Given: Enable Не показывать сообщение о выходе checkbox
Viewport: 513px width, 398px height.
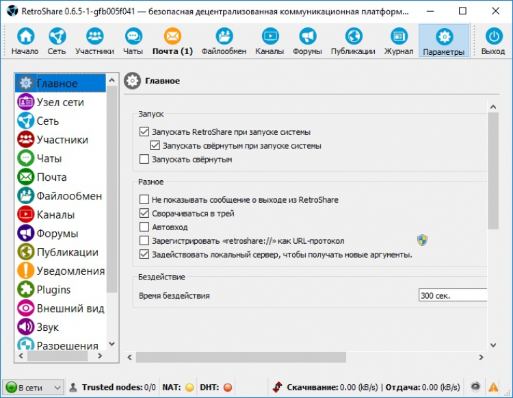Looking at the screenshot, I should tap(144, 199).
